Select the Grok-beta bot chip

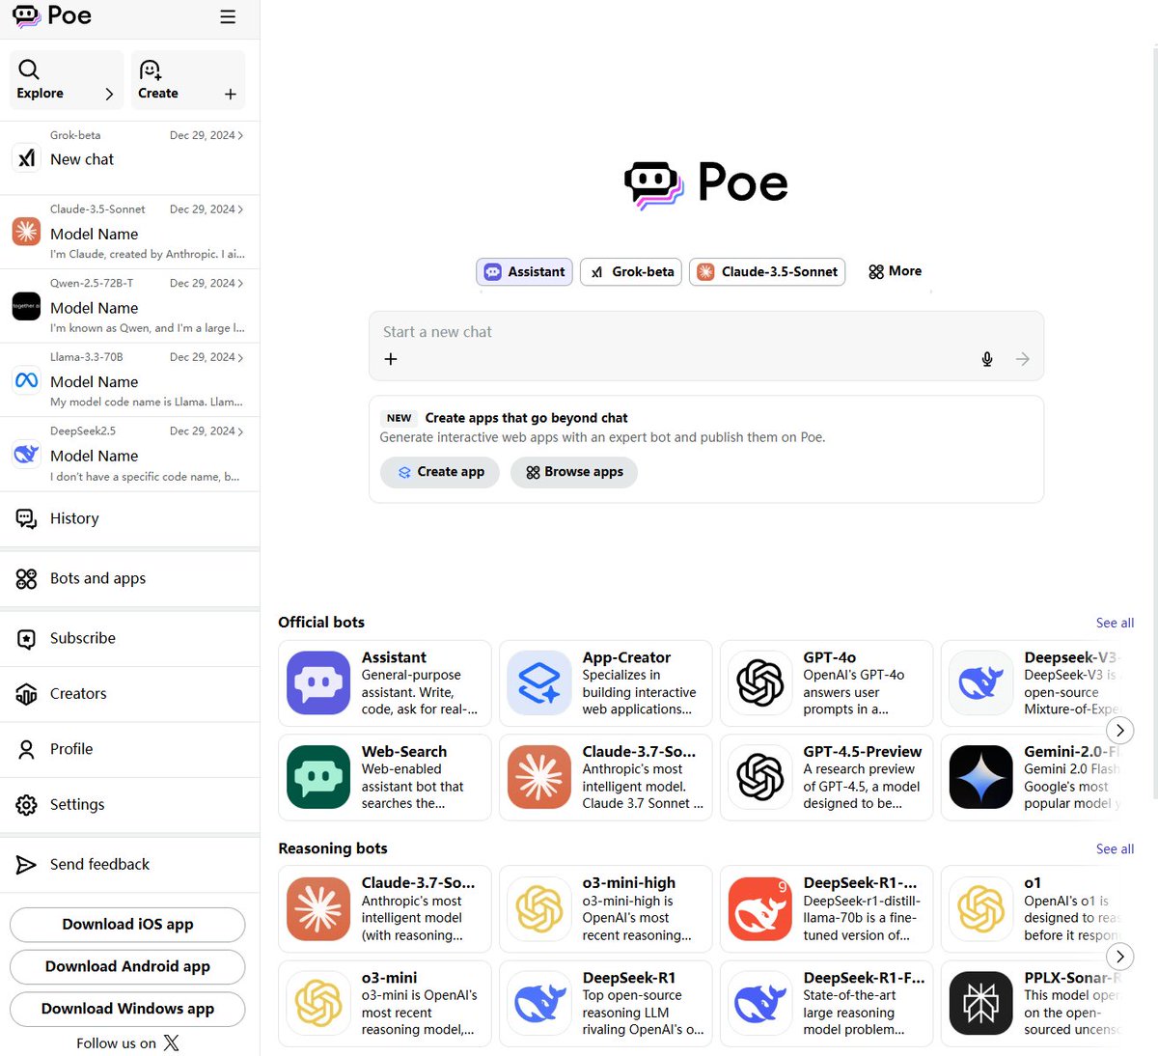[x=631, y=272]
